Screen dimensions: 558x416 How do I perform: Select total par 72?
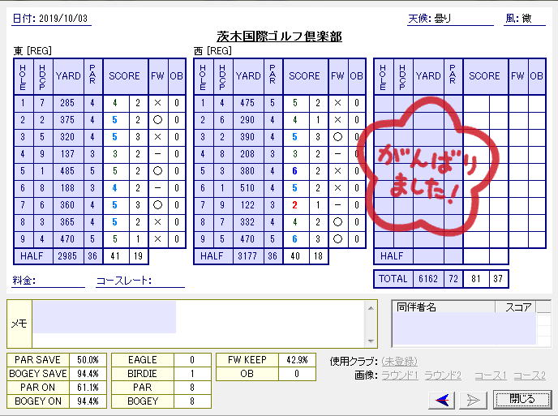tap(453, 279)
